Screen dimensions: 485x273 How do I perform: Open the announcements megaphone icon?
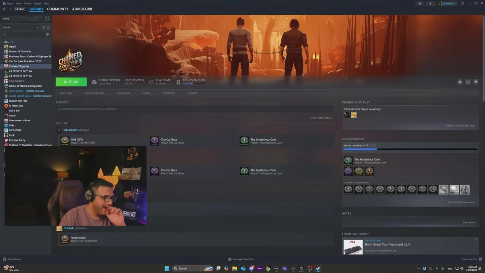pos(419,3)
